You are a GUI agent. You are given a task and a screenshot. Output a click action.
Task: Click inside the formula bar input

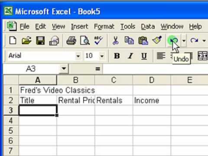155,68
